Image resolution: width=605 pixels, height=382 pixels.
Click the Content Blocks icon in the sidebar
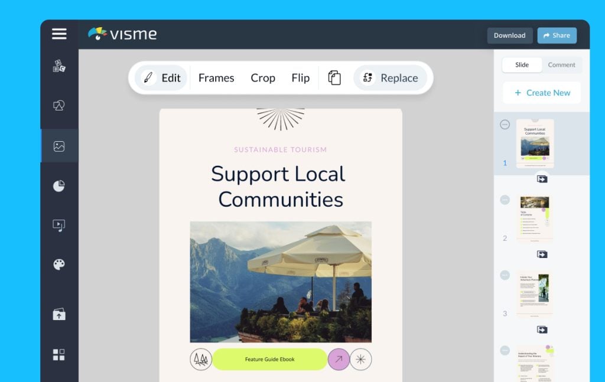pos(58,355)
